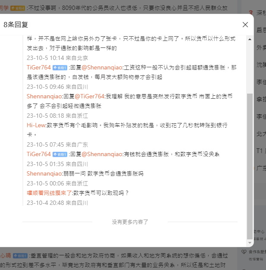Screen dimensions: 266x270
Task: Click heart icon beside 合作&服务 in background
Action: pos(244,252)
